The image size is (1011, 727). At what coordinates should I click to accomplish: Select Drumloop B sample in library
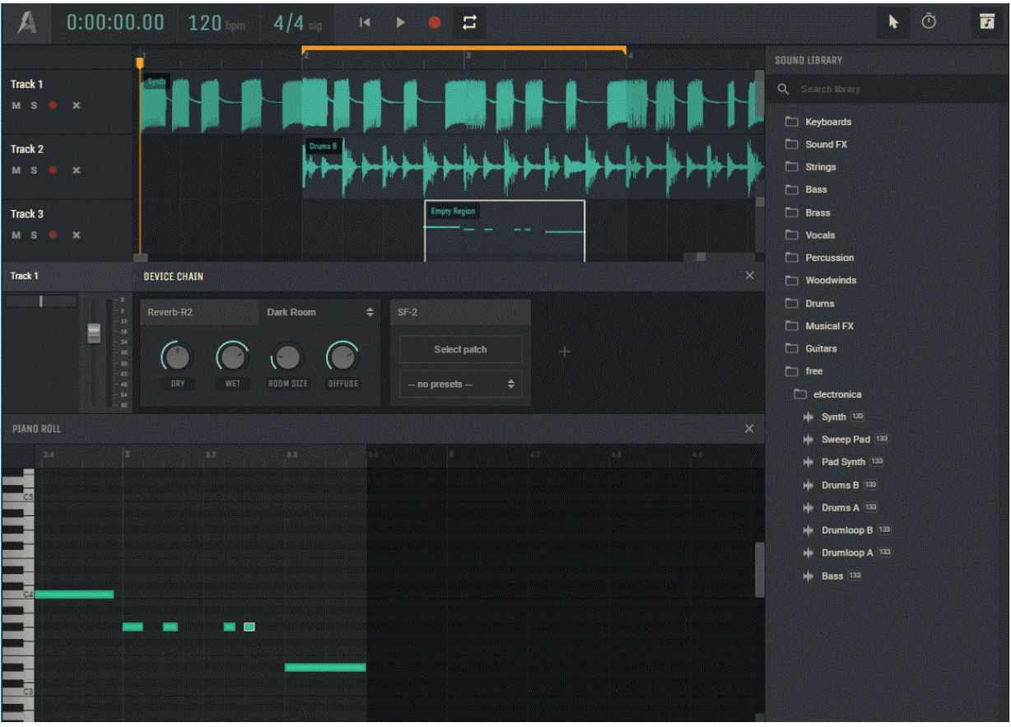pos(847,530)
